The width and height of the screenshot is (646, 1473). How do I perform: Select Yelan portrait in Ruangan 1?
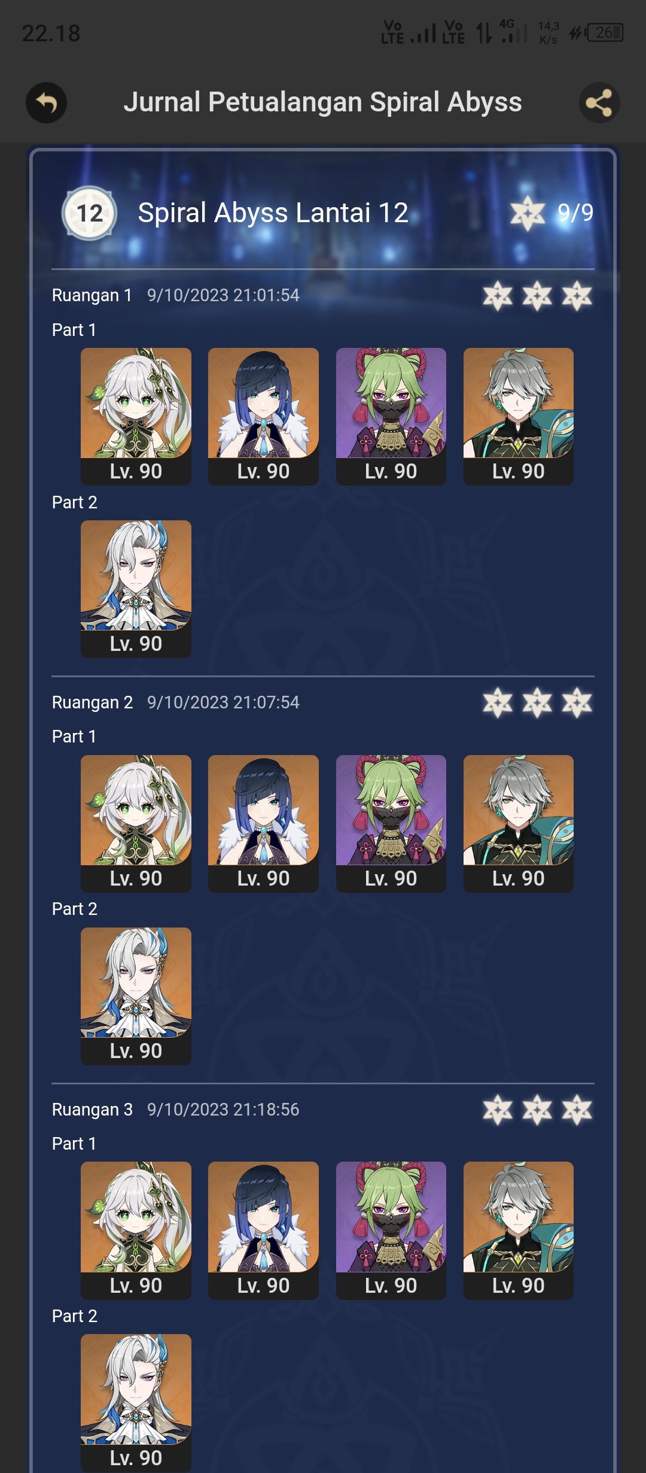click(x=263, y=416)
